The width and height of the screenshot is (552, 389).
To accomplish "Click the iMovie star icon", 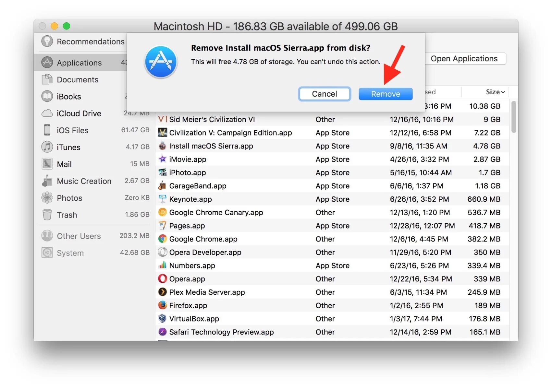I will tap(163, 159).
